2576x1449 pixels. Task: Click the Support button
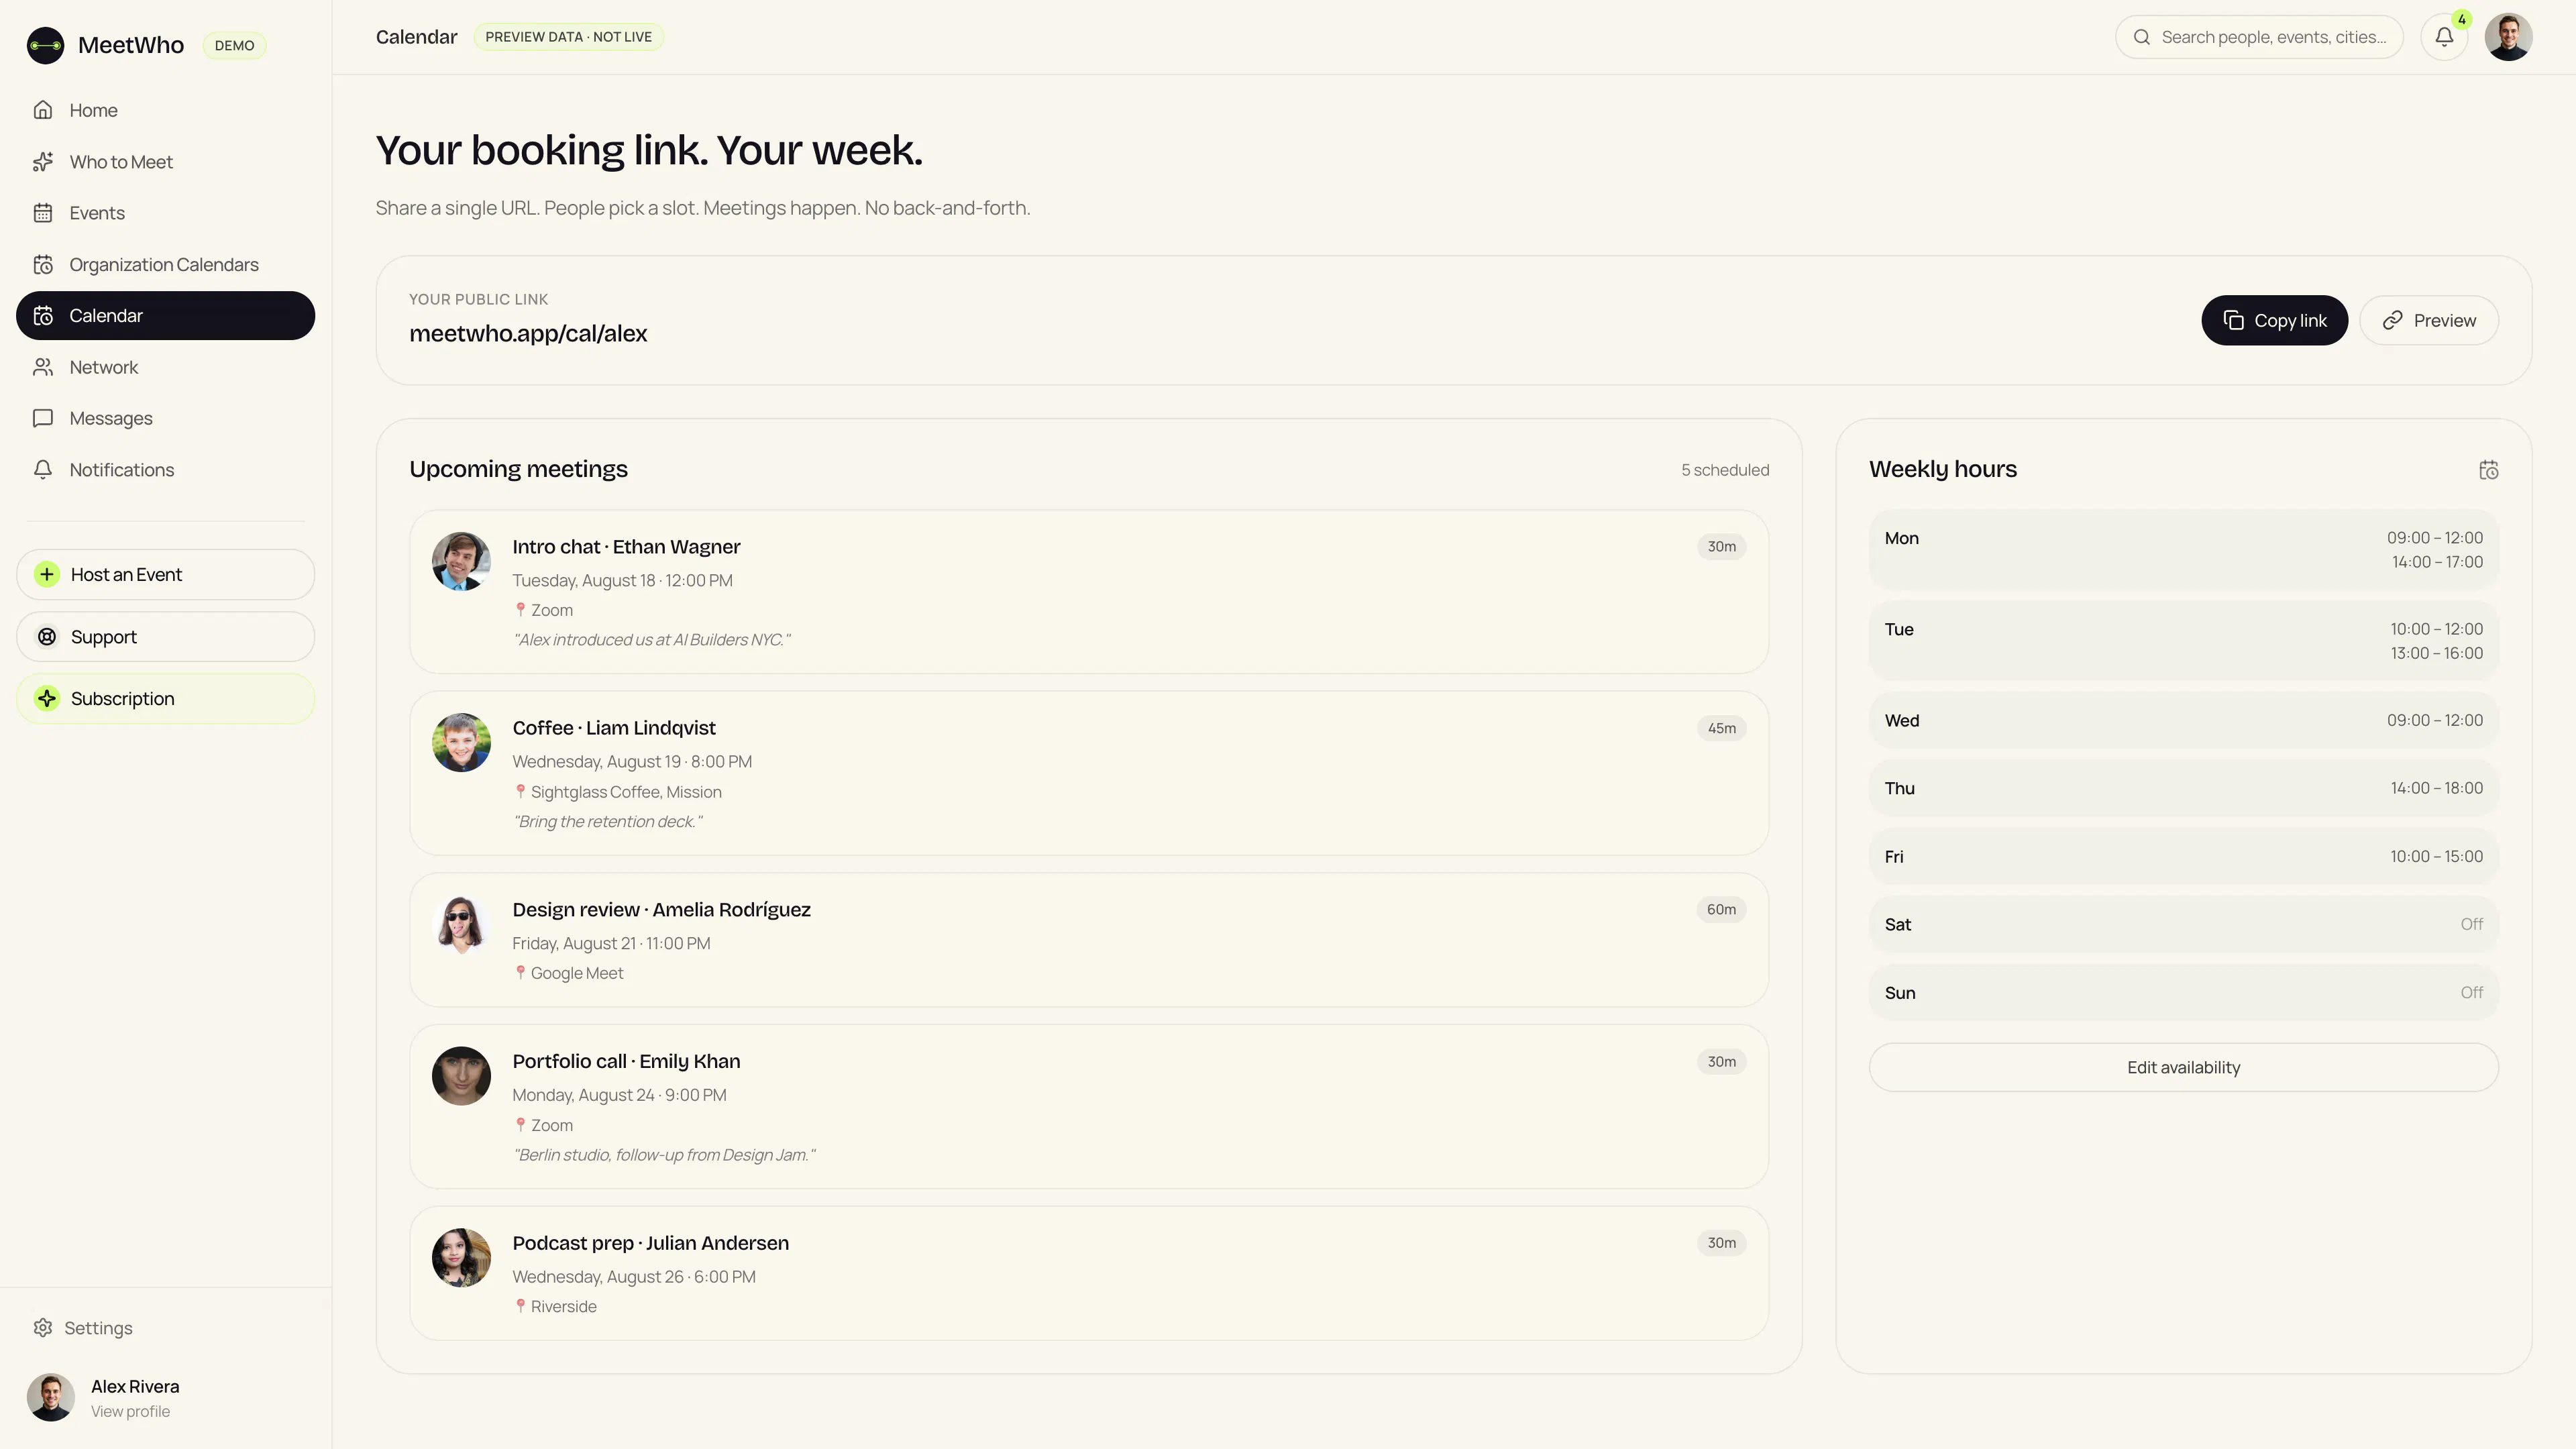pos(165,637)
